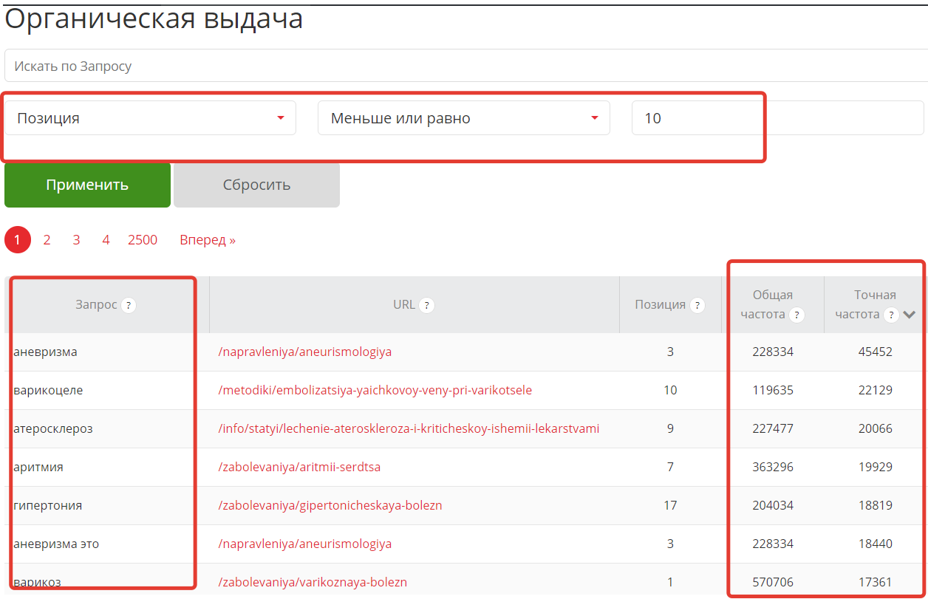Select the current page indicator 1
The width and height of the screenshot is (928, 599).
click(x=17, y=239)
